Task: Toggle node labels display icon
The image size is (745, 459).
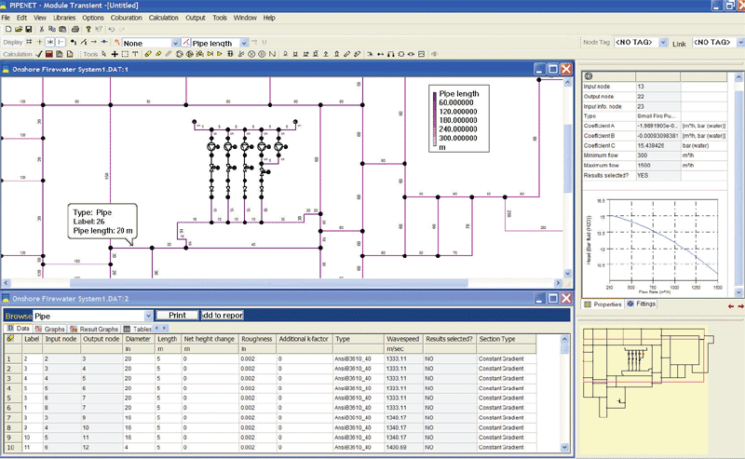Action: point(74,42)
